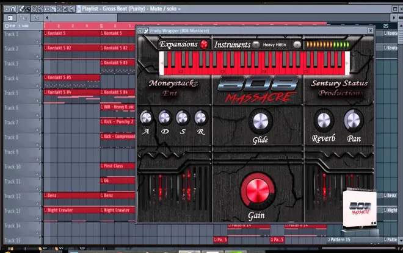The height and width of the screenshot is (253, 403).
Task: Open the 808 - Heavy B..nic clip menu
Action: coord(103,107)
